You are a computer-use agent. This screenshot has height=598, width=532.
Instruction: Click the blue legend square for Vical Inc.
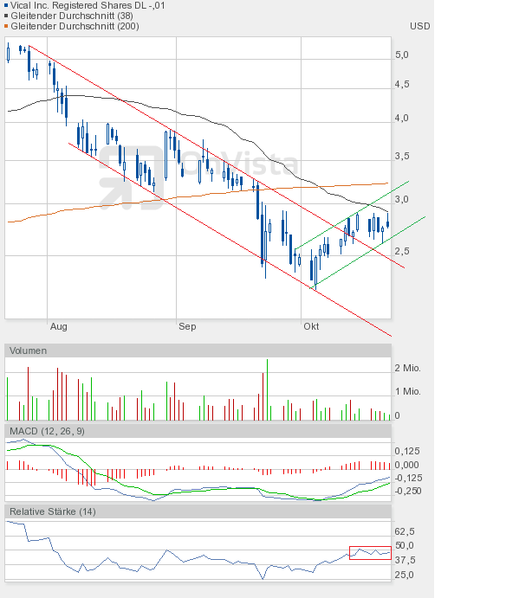tap(6, 5)
